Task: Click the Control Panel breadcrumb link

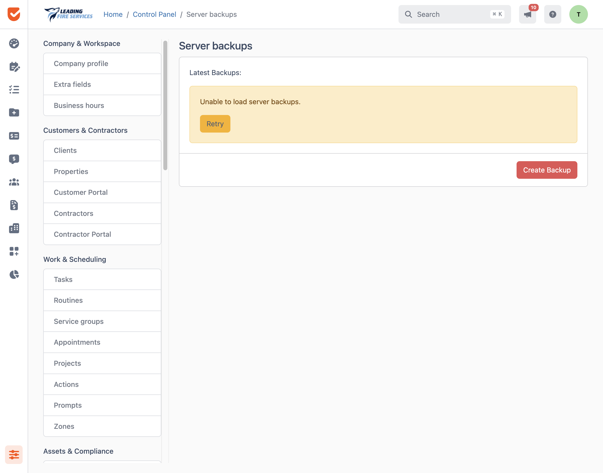Action: pyautogui.click(x=154, y=14)
